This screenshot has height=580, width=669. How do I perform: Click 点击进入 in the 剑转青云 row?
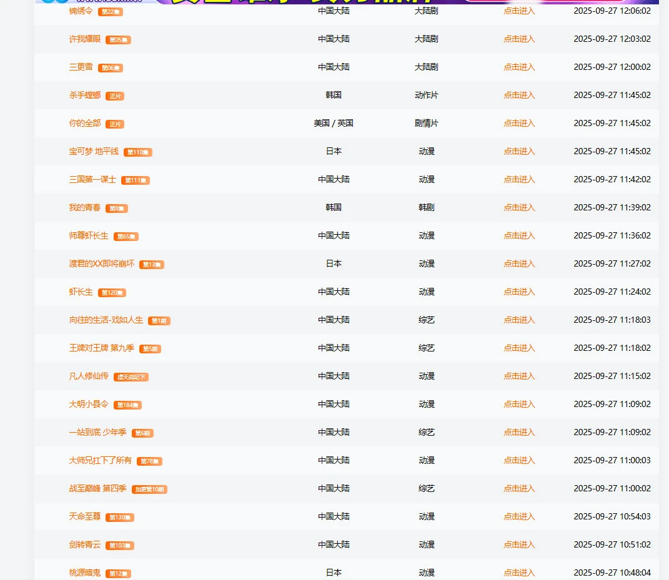click(519, 544)
